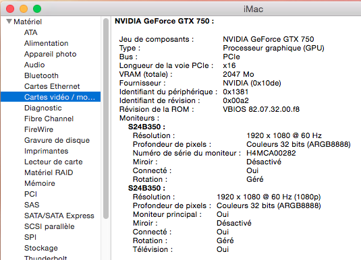The width and height of the screenshot is (361, 260).
Task: Click the iMac window title
Action: tap(253, 9)
